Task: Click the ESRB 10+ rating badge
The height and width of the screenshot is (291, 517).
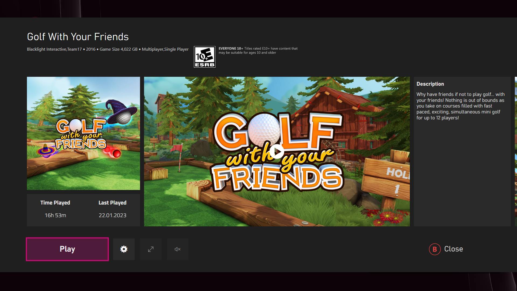Action: tap(205, 57)
